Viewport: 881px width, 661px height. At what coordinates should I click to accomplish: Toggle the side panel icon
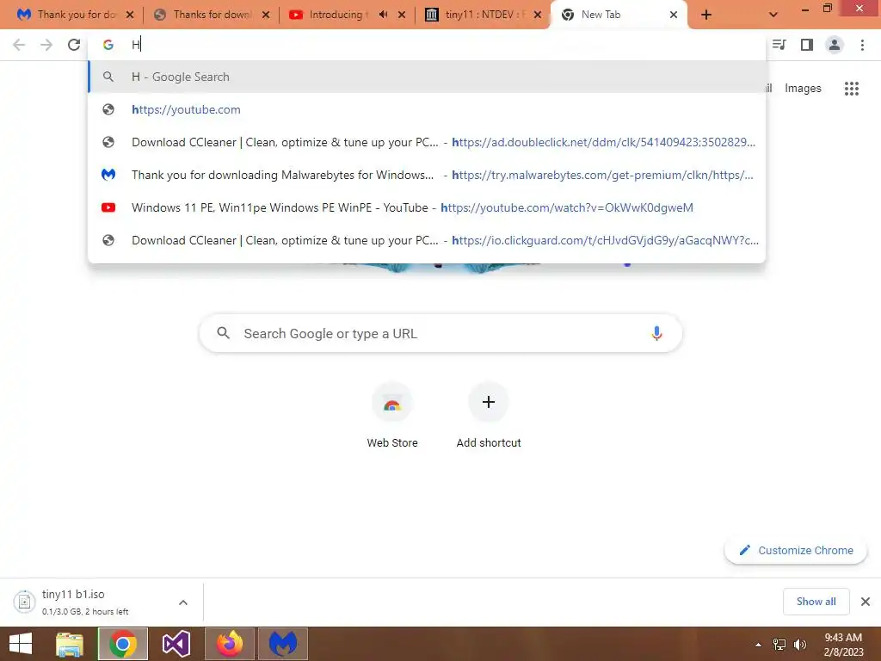click(807, 45)
